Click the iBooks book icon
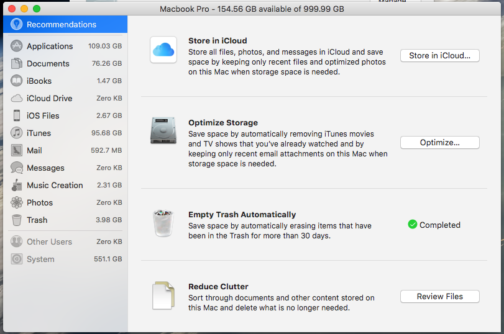 coord(16,81)
